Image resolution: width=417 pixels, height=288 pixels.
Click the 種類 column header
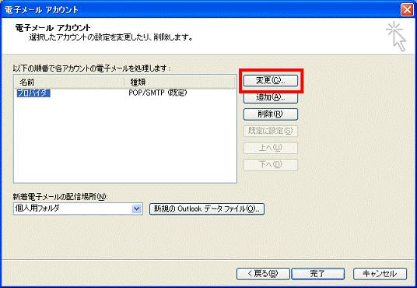point(180,82)
